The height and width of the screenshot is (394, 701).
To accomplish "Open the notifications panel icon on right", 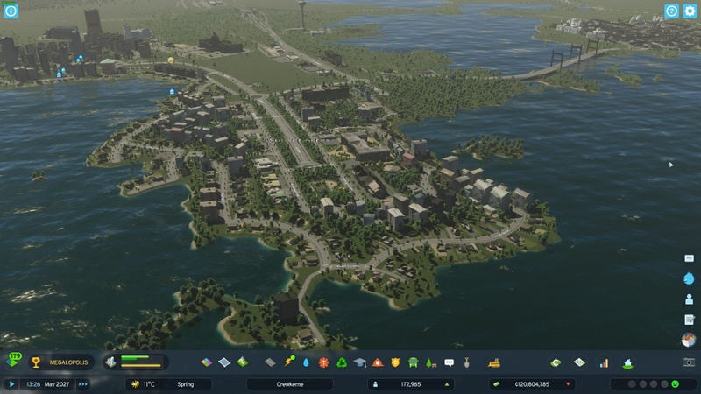I will click(x=689, y=258).
